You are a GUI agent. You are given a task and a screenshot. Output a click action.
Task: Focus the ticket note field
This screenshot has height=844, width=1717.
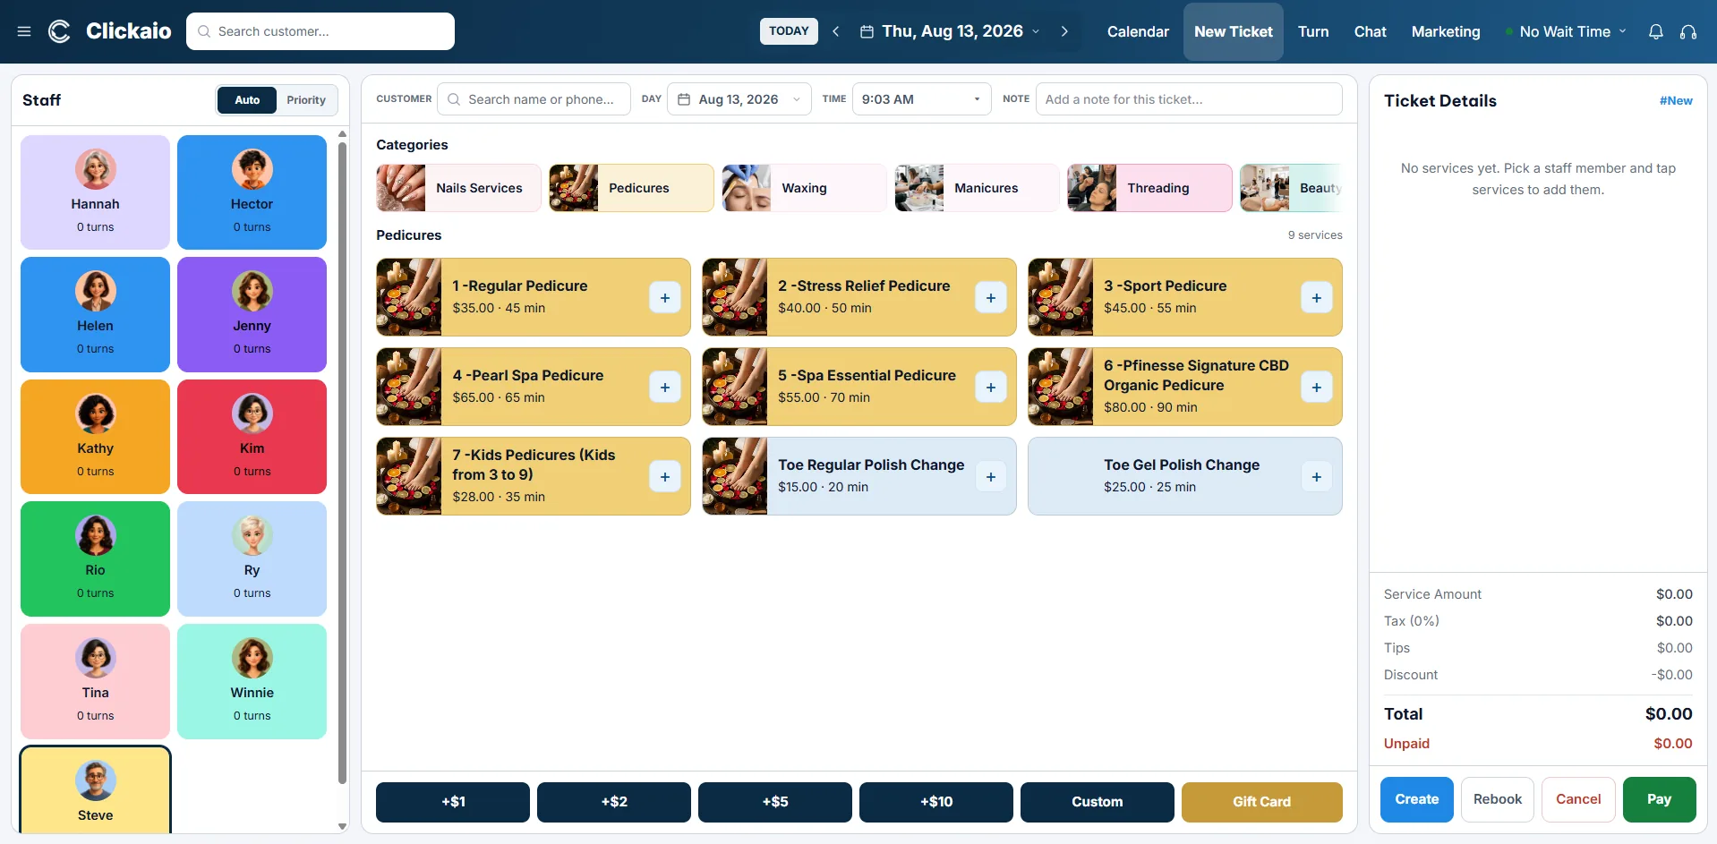(1189, 99)
